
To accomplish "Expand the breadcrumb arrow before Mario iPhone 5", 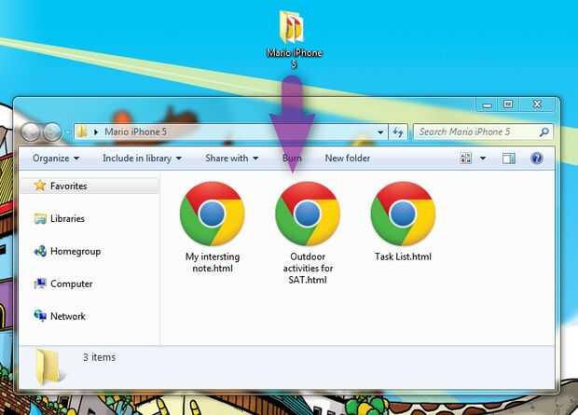I will 96,131.
